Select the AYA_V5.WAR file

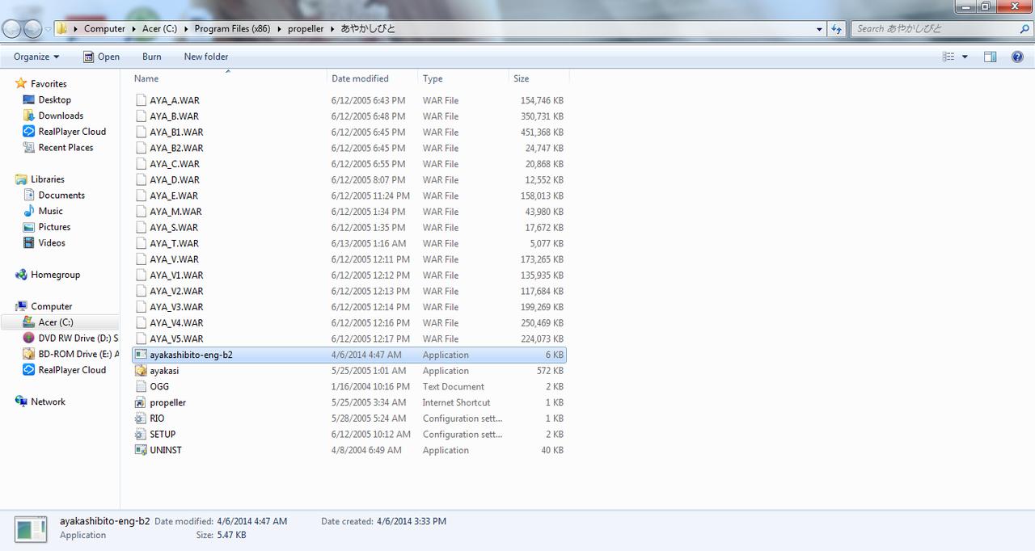(x=176, y=339)
